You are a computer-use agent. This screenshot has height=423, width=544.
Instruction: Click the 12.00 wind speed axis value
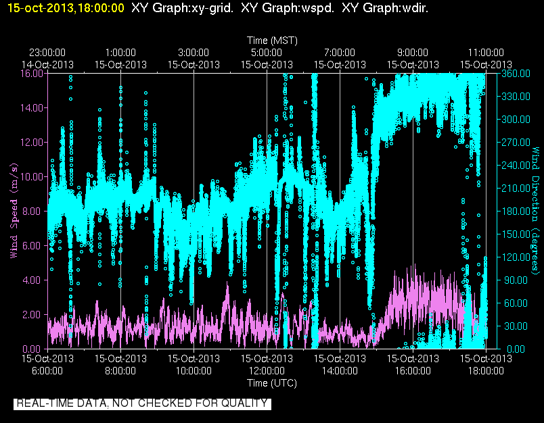tap(32, 143)
